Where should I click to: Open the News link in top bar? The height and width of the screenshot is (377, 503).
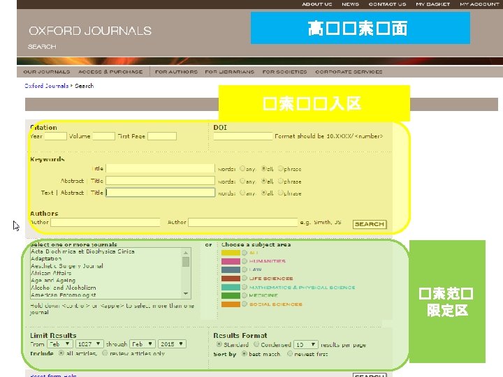(x=350, y=4)
